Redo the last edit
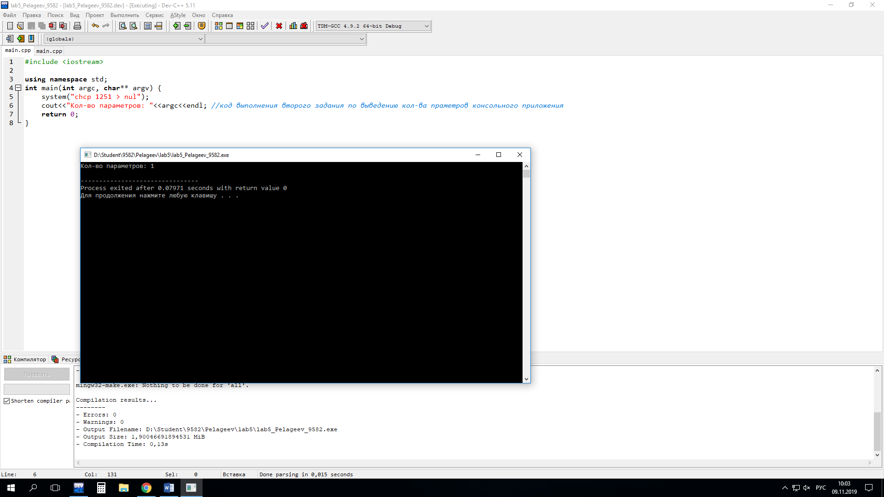The height and width of the screenshot is (497, 884). 106,26
